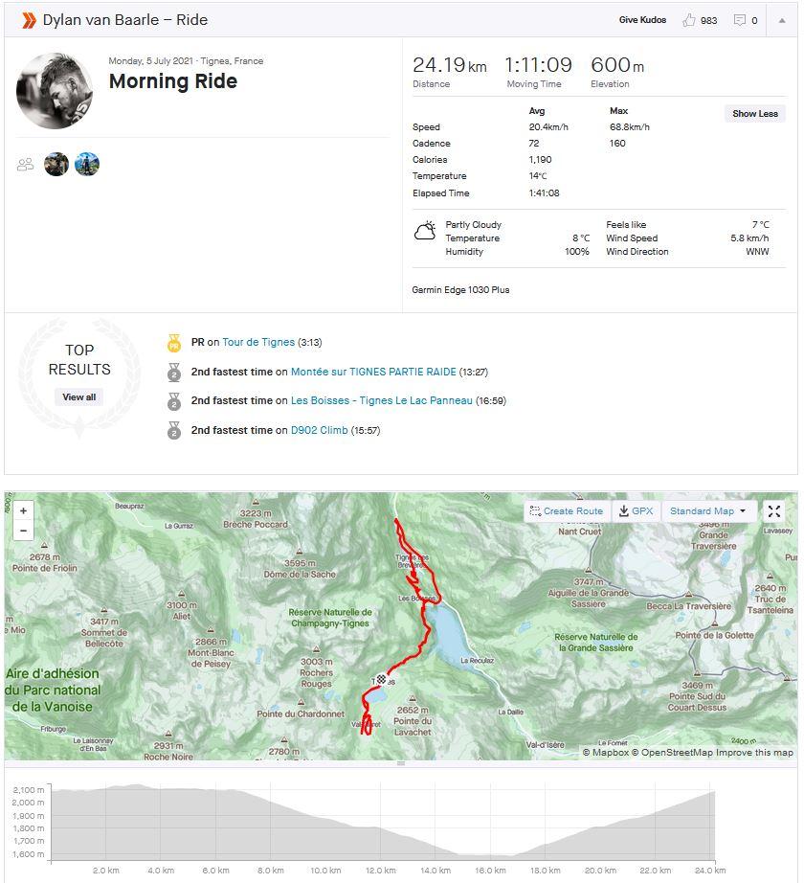Download the GPX file

click(x=636, y=511)
